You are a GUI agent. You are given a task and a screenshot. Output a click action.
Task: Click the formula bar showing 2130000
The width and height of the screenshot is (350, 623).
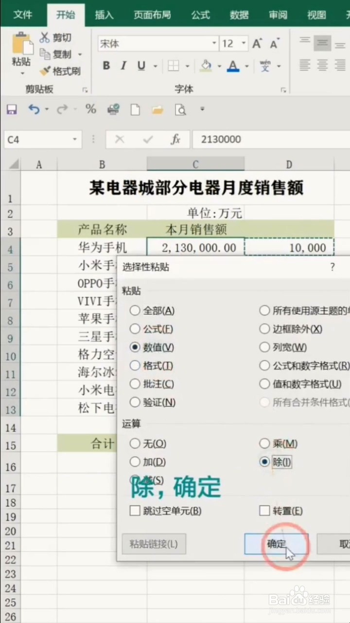pos(271,140)
